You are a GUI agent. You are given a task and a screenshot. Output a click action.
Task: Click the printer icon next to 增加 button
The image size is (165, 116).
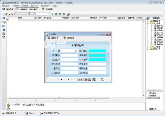point(86,80)
